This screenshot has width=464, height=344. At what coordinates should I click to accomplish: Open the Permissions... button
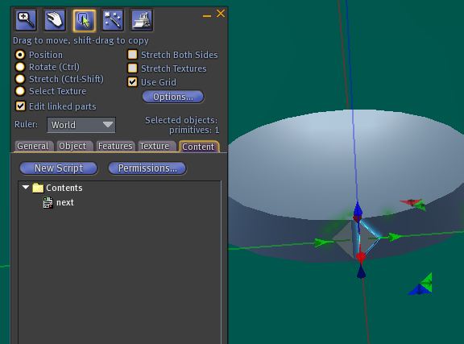[x=147, y=168]
